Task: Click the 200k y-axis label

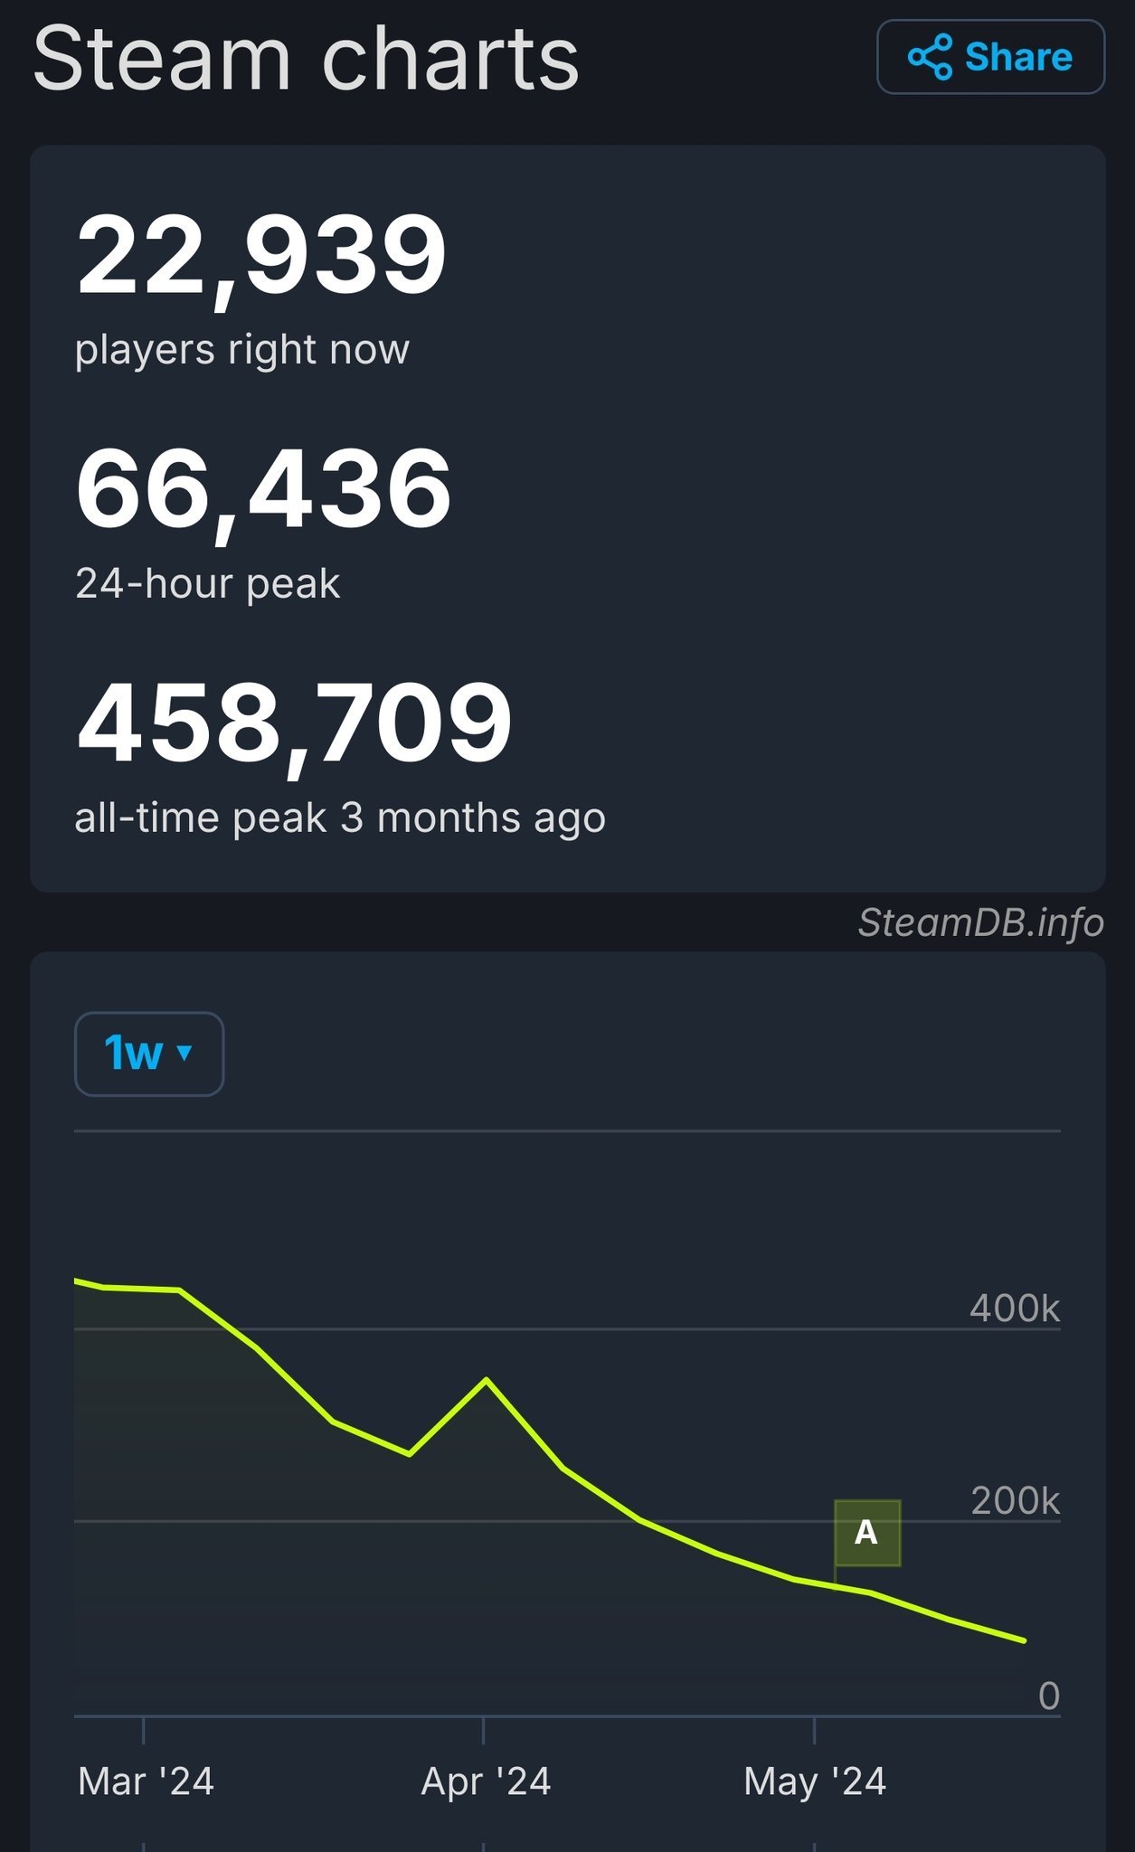Action: 1015,1501
